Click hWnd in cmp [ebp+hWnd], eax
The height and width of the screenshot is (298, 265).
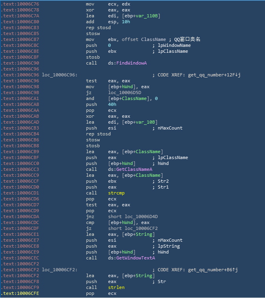[x=127, y=222]
